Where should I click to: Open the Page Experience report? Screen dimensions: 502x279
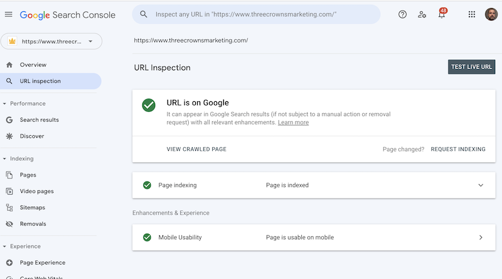(x=42, y=263)
